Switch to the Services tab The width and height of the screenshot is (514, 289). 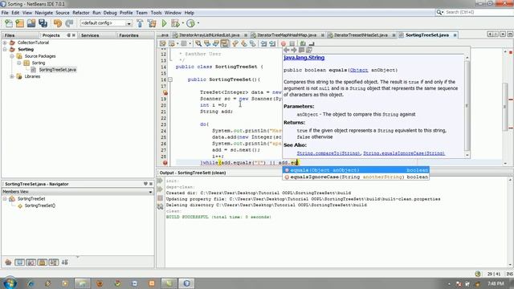[x=90, y=35]
